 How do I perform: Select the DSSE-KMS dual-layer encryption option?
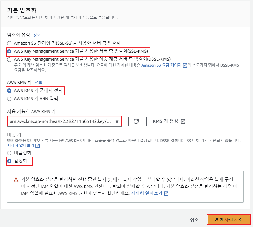click(x=9, y=59)
